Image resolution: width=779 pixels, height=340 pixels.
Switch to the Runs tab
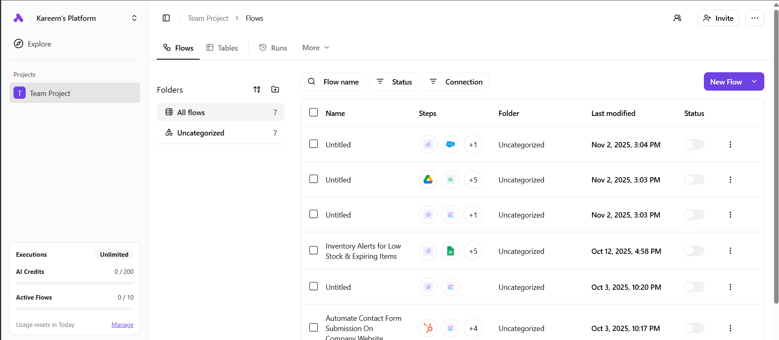click(x=273, y=48)
